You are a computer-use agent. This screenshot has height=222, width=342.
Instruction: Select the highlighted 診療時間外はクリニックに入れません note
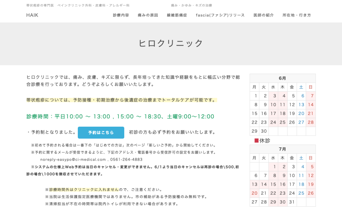coord(84,190)
